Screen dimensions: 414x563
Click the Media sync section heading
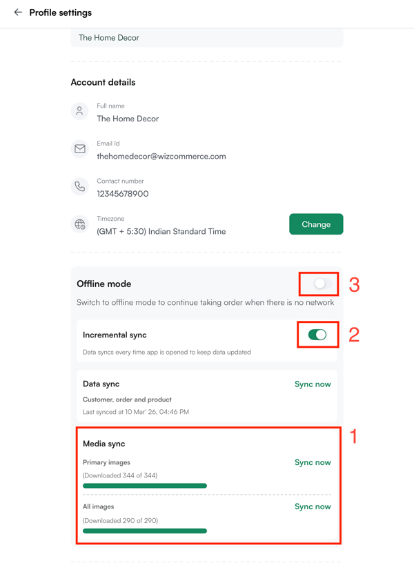point(104,444)
